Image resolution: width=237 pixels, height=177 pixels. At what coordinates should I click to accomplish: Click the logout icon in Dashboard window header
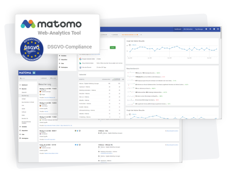point(218,29)
